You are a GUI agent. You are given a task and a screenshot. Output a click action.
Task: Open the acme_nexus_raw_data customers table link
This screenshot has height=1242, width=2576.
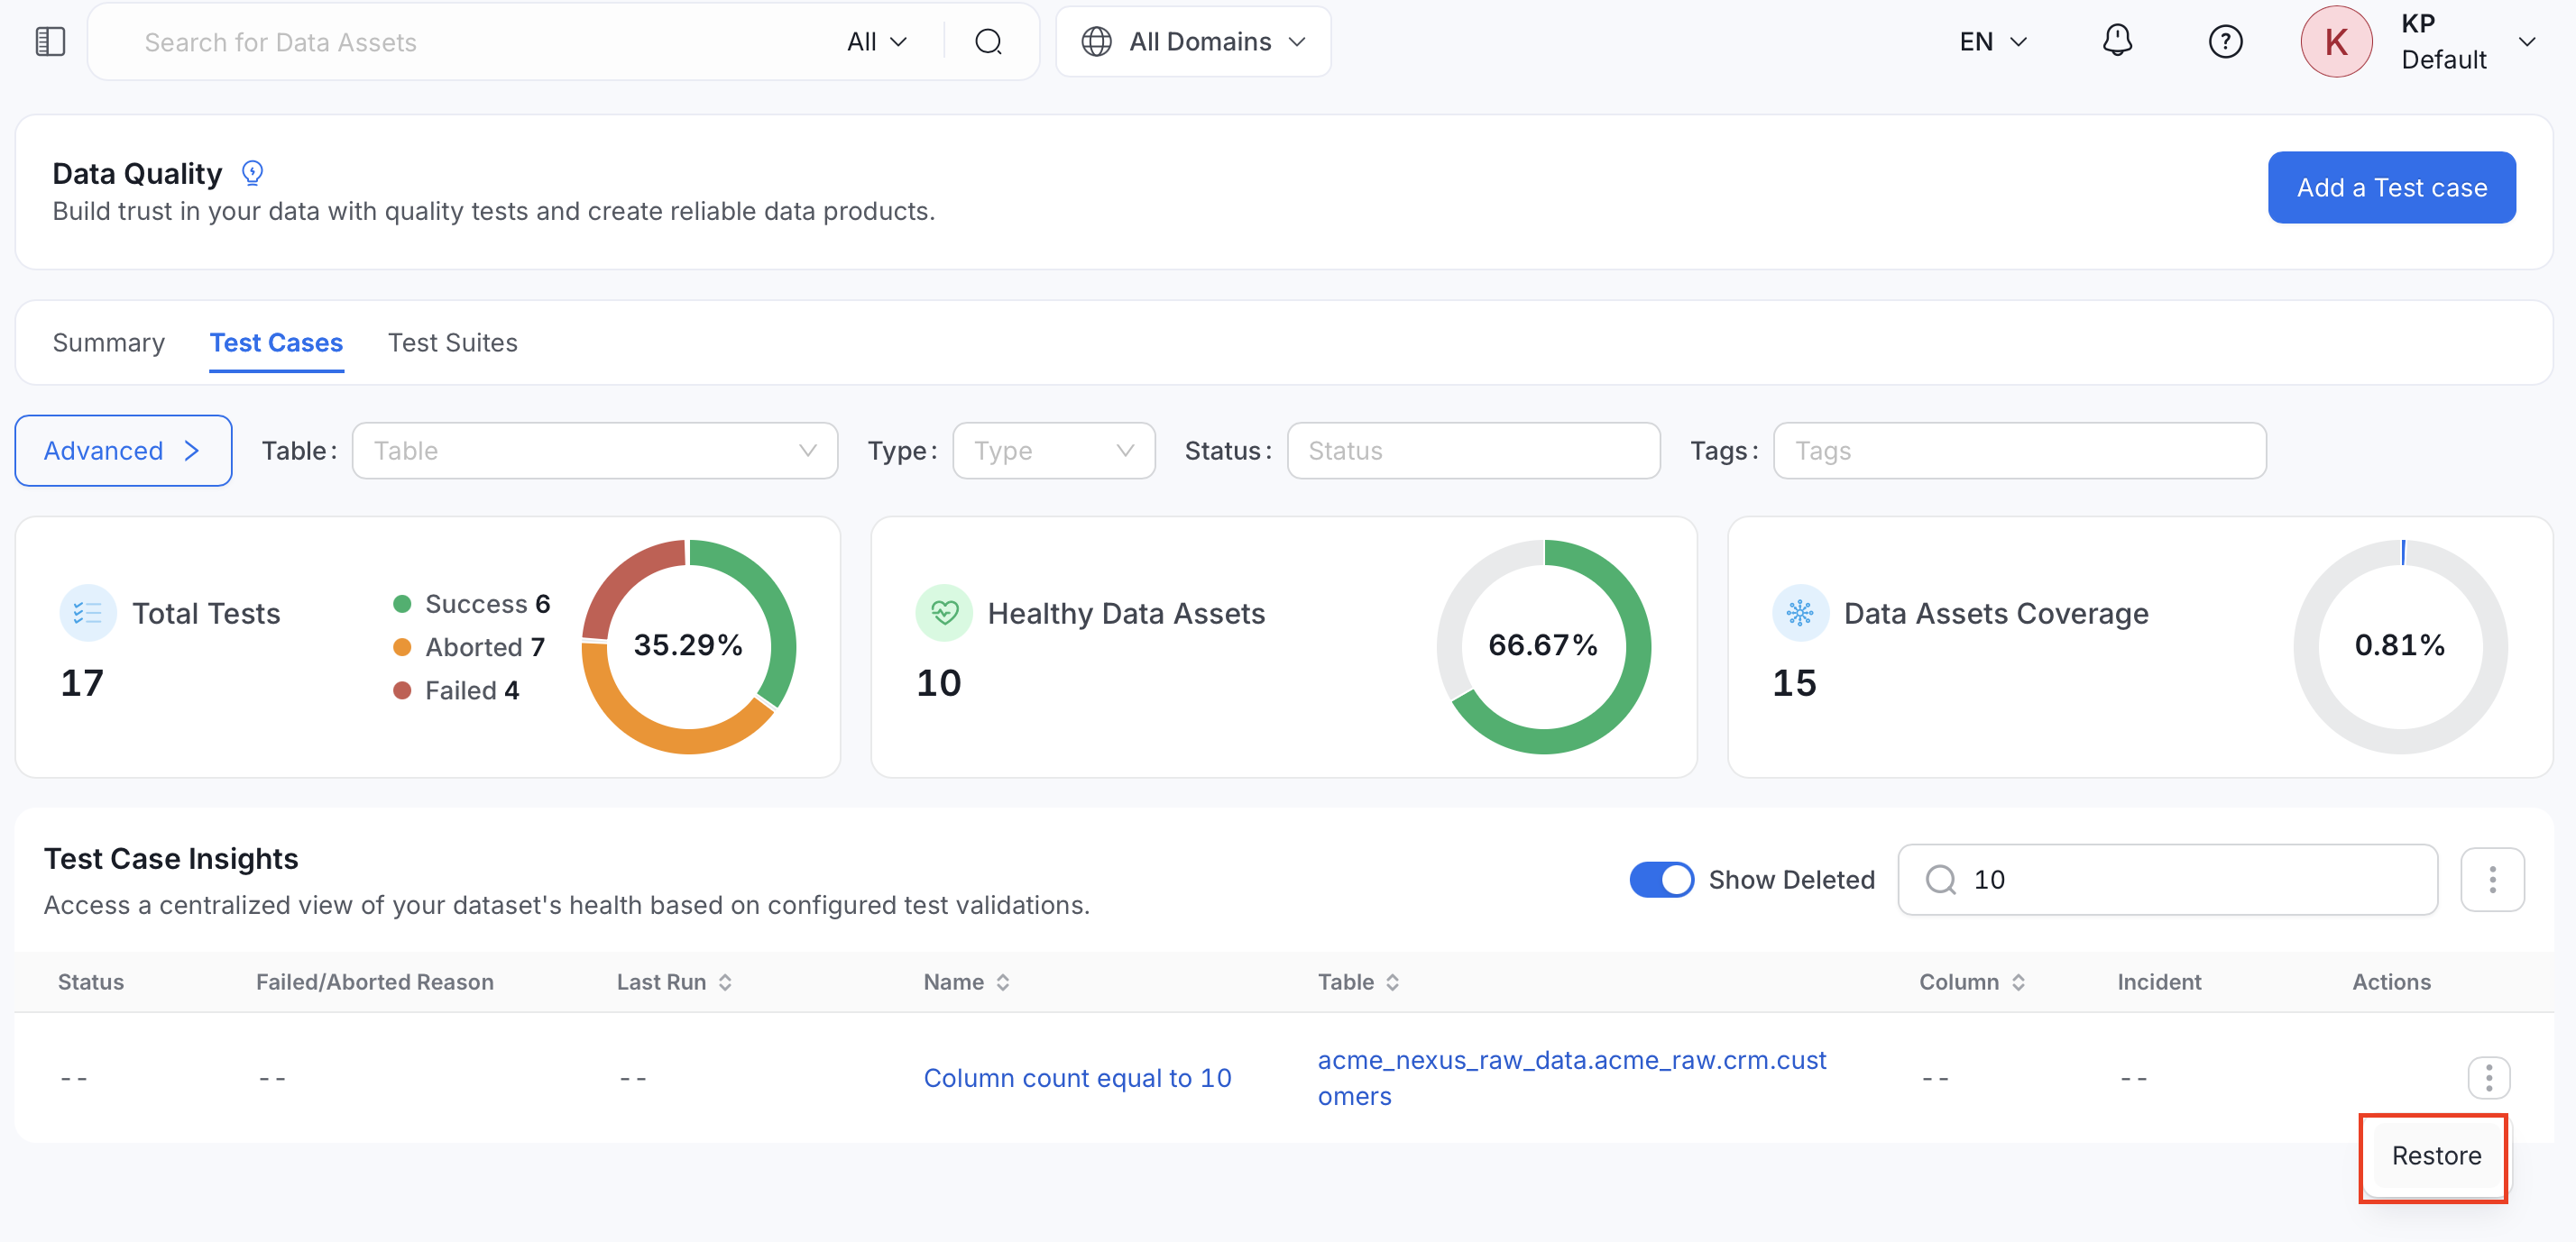click(x=1572, y=1078)
